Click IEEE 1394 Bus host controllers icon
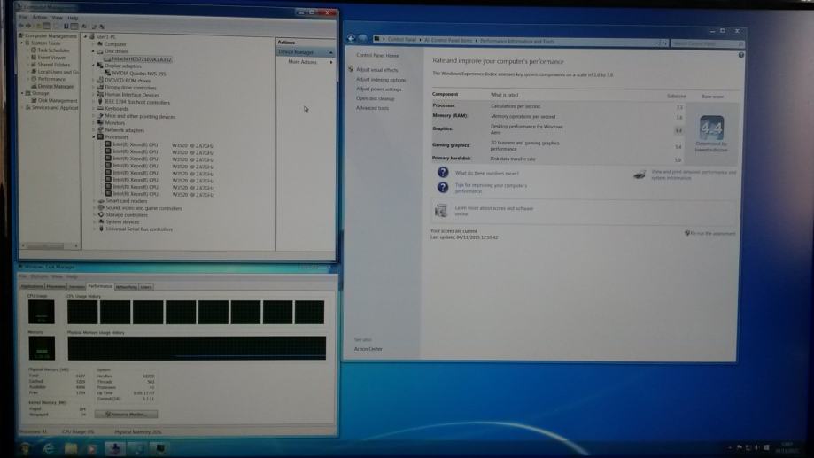814x458 pixels. pyautogui.click(x=101, y=102)
